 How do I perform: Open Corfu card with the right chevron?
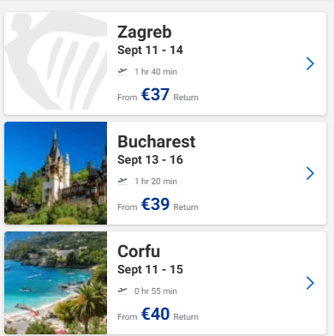pyautogui.click(x=310, y=283)
